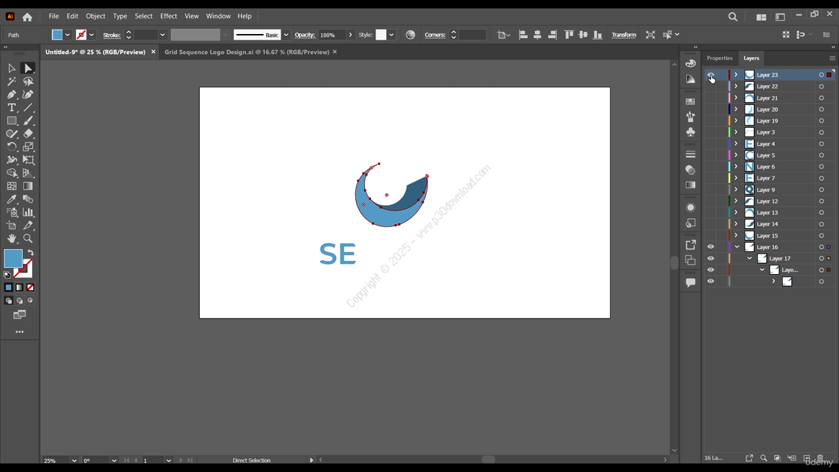This screenshot has height=472, width=839.
Task: Select the Hand tool
Action: pos(12,239)
